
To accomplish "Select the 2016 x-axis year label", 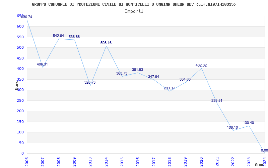I will tap(138, 162).
